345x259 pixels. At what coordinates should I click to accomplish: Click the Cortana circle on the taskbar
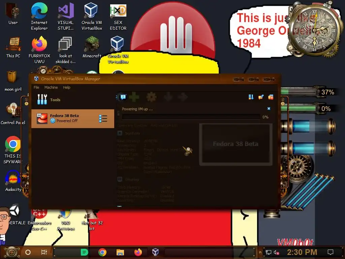tap(28, 252)
